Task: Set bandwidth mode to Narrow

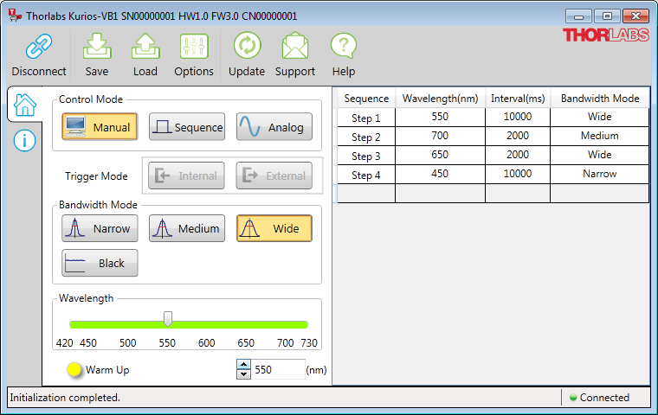Action: click(100, 228)
